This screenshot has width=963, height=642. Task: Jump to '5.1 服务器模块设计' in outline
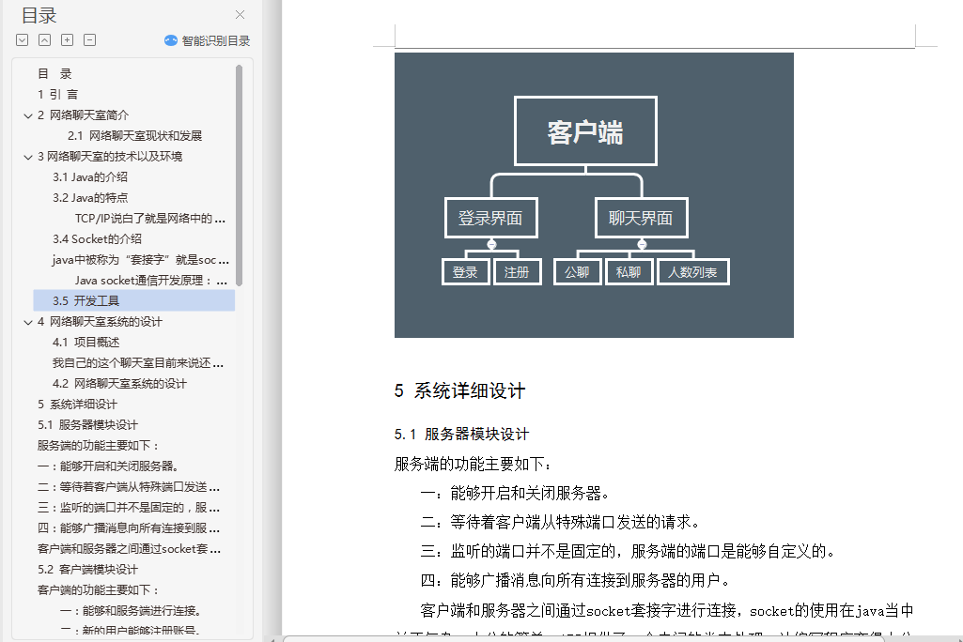tap(87, 425)
